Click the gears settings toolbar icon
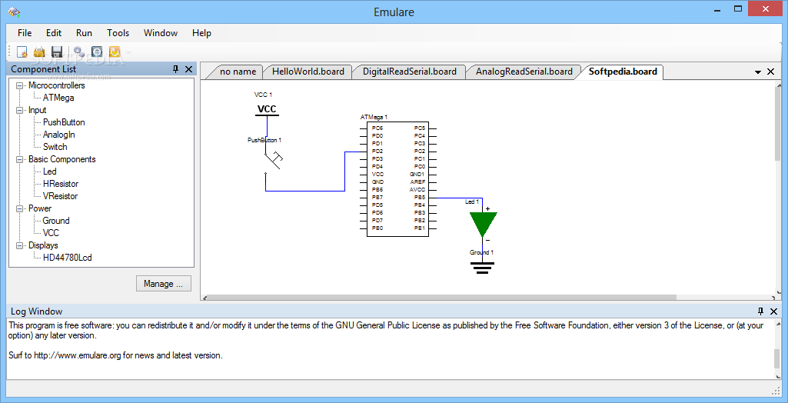Screen dimensions: 788x403 click(x=79, y=52)
